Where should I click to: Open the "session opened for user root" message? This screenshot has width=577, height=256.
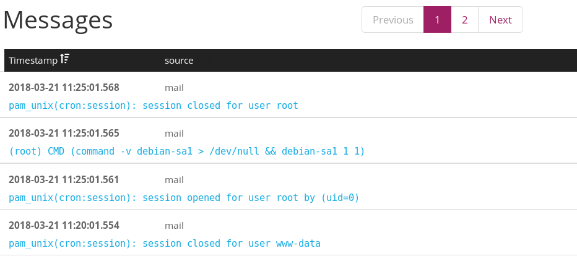[184, 198]
